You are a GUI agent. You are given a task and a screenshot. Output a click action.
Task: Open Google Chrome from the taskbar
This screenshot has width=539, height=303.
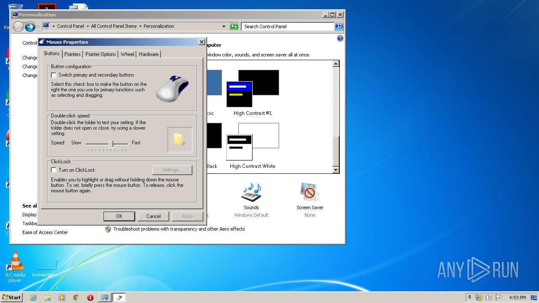point(76,298)
